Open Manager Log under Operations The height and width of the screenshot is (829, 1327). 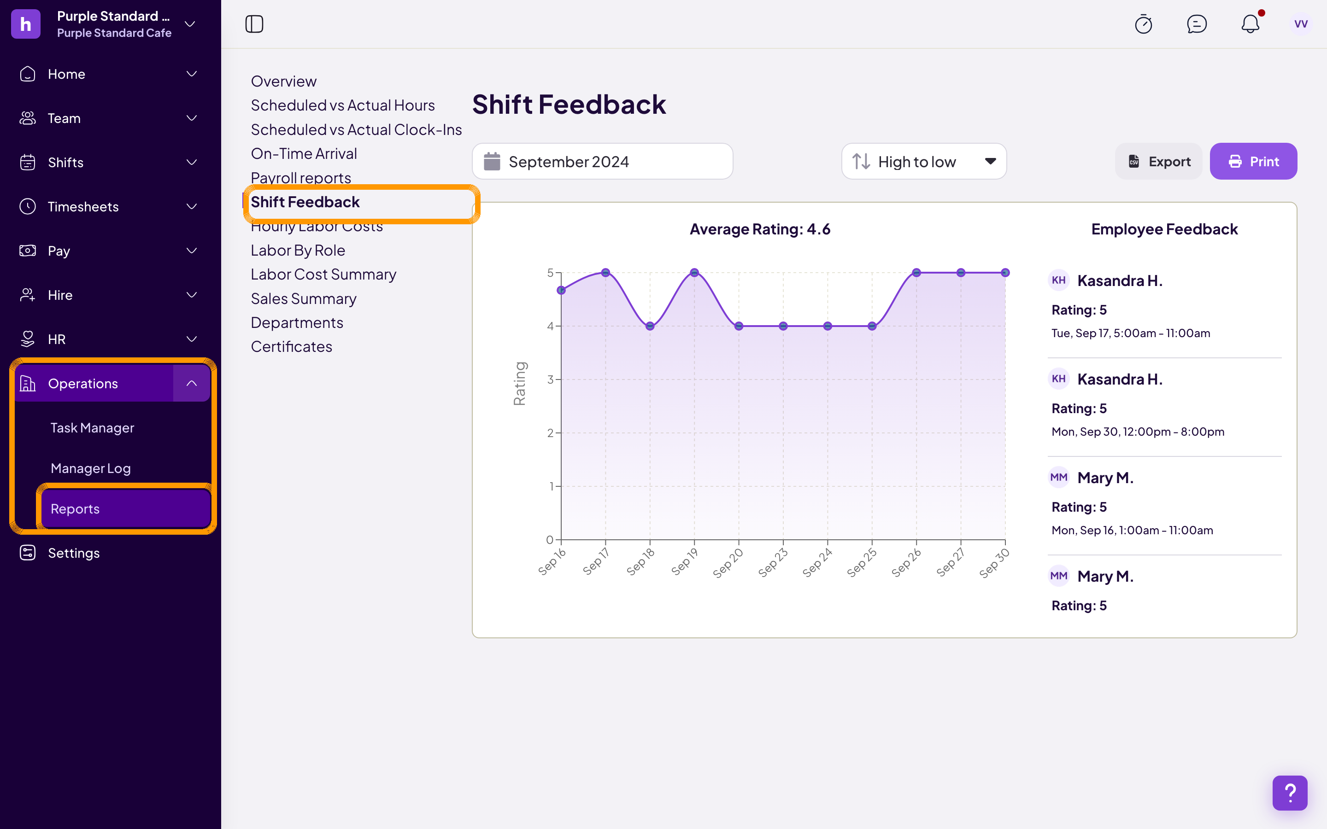click(x=90, y=468)
